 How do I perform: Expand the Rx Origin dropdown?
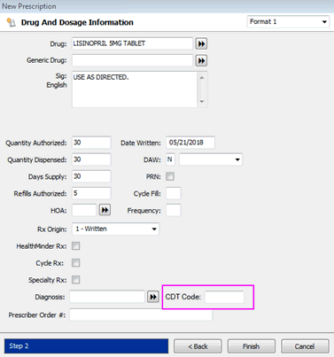point(115,229)
